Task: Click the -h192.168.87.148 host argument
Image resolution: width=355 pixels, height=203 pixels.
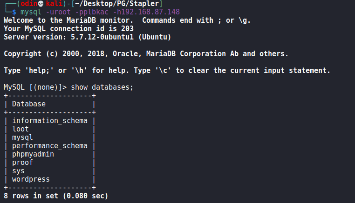Action: 146,12
